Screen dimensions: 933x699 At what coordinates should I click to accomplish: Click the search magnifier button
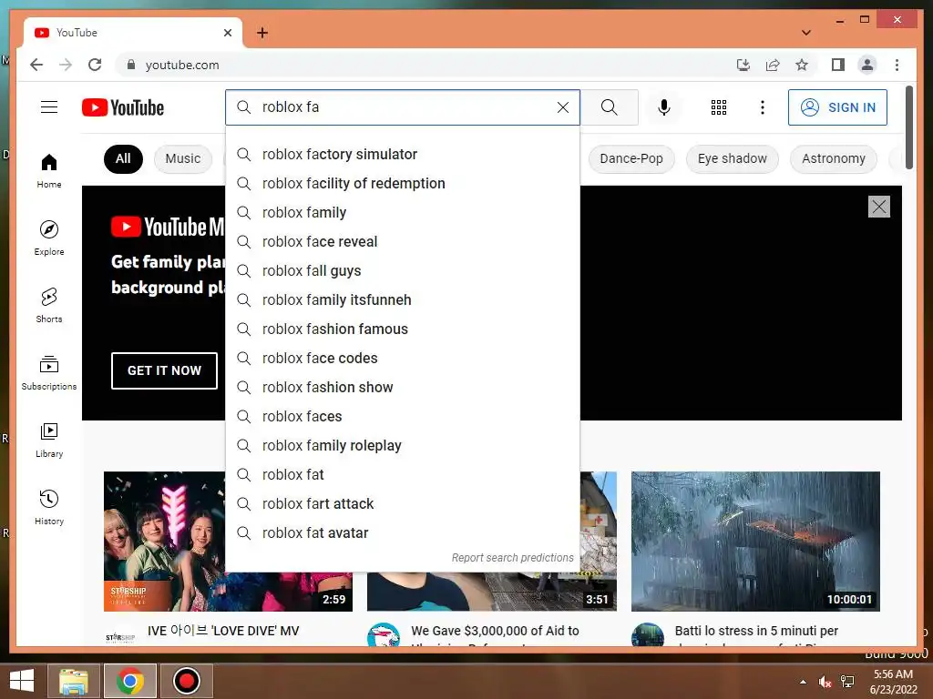tap(610, 107)
